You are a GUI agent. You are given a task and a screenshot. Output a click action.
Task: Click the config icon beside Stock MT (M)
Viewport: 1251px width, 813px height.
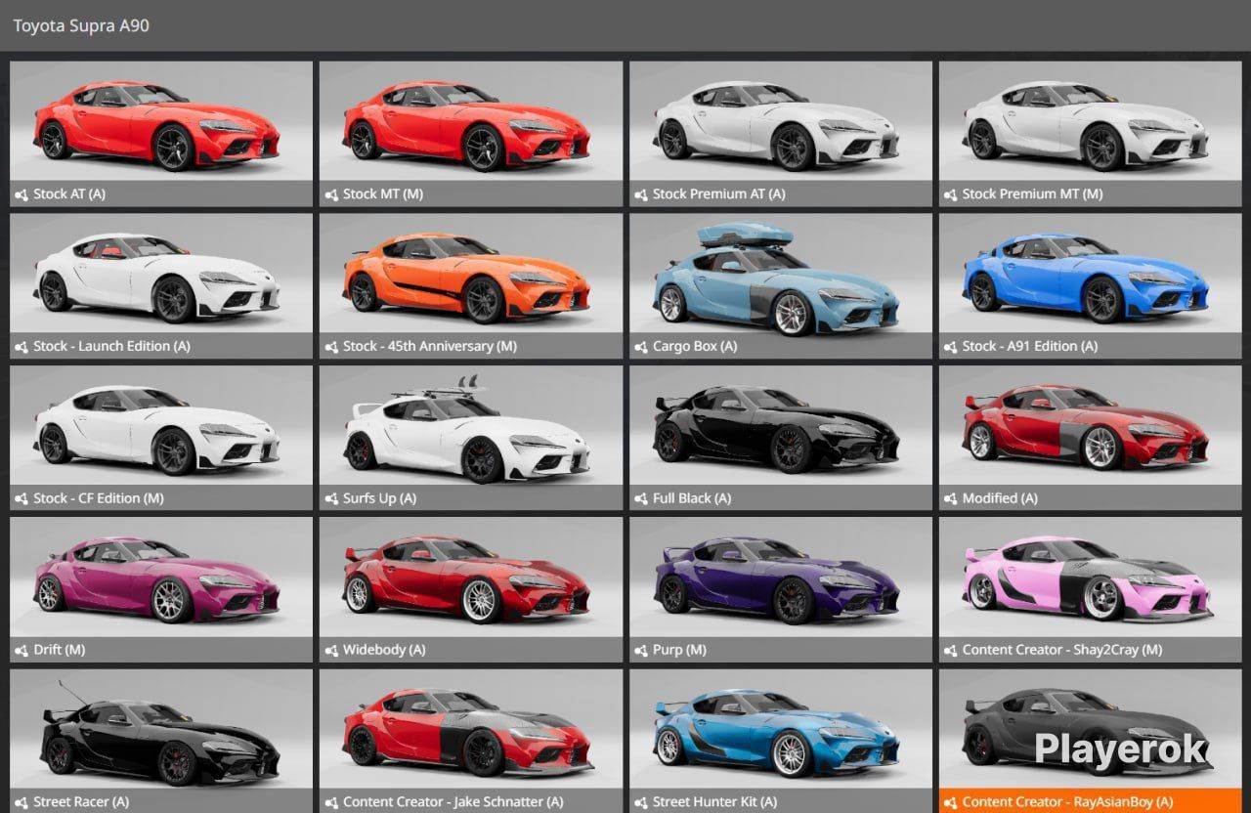[330, 194]
